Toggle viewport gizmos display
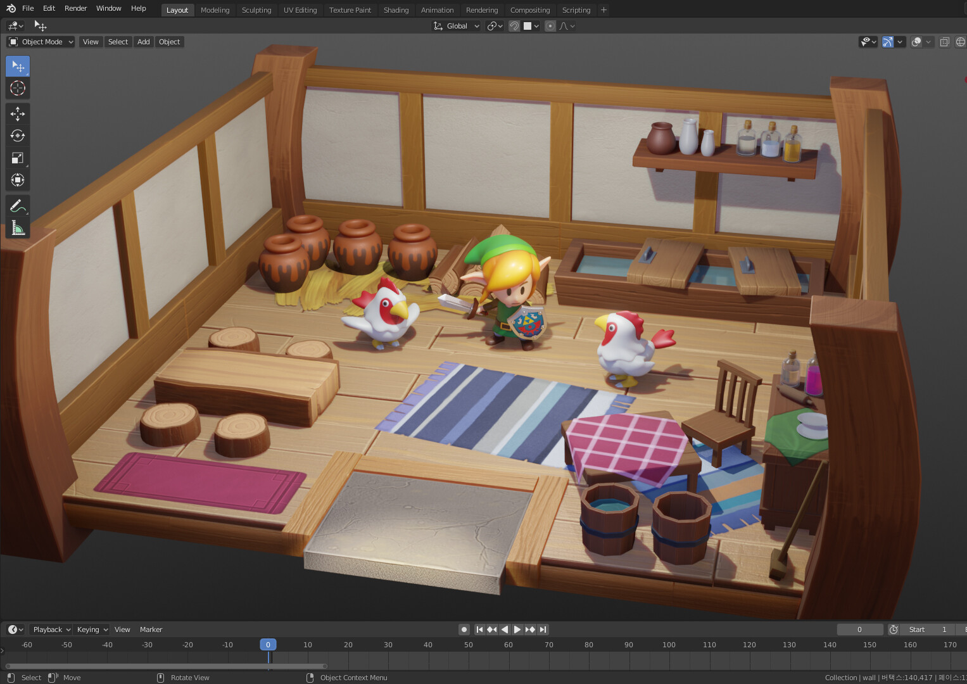Image resolution: width=967 pixels, height=684 pixels. pos(888,42)
